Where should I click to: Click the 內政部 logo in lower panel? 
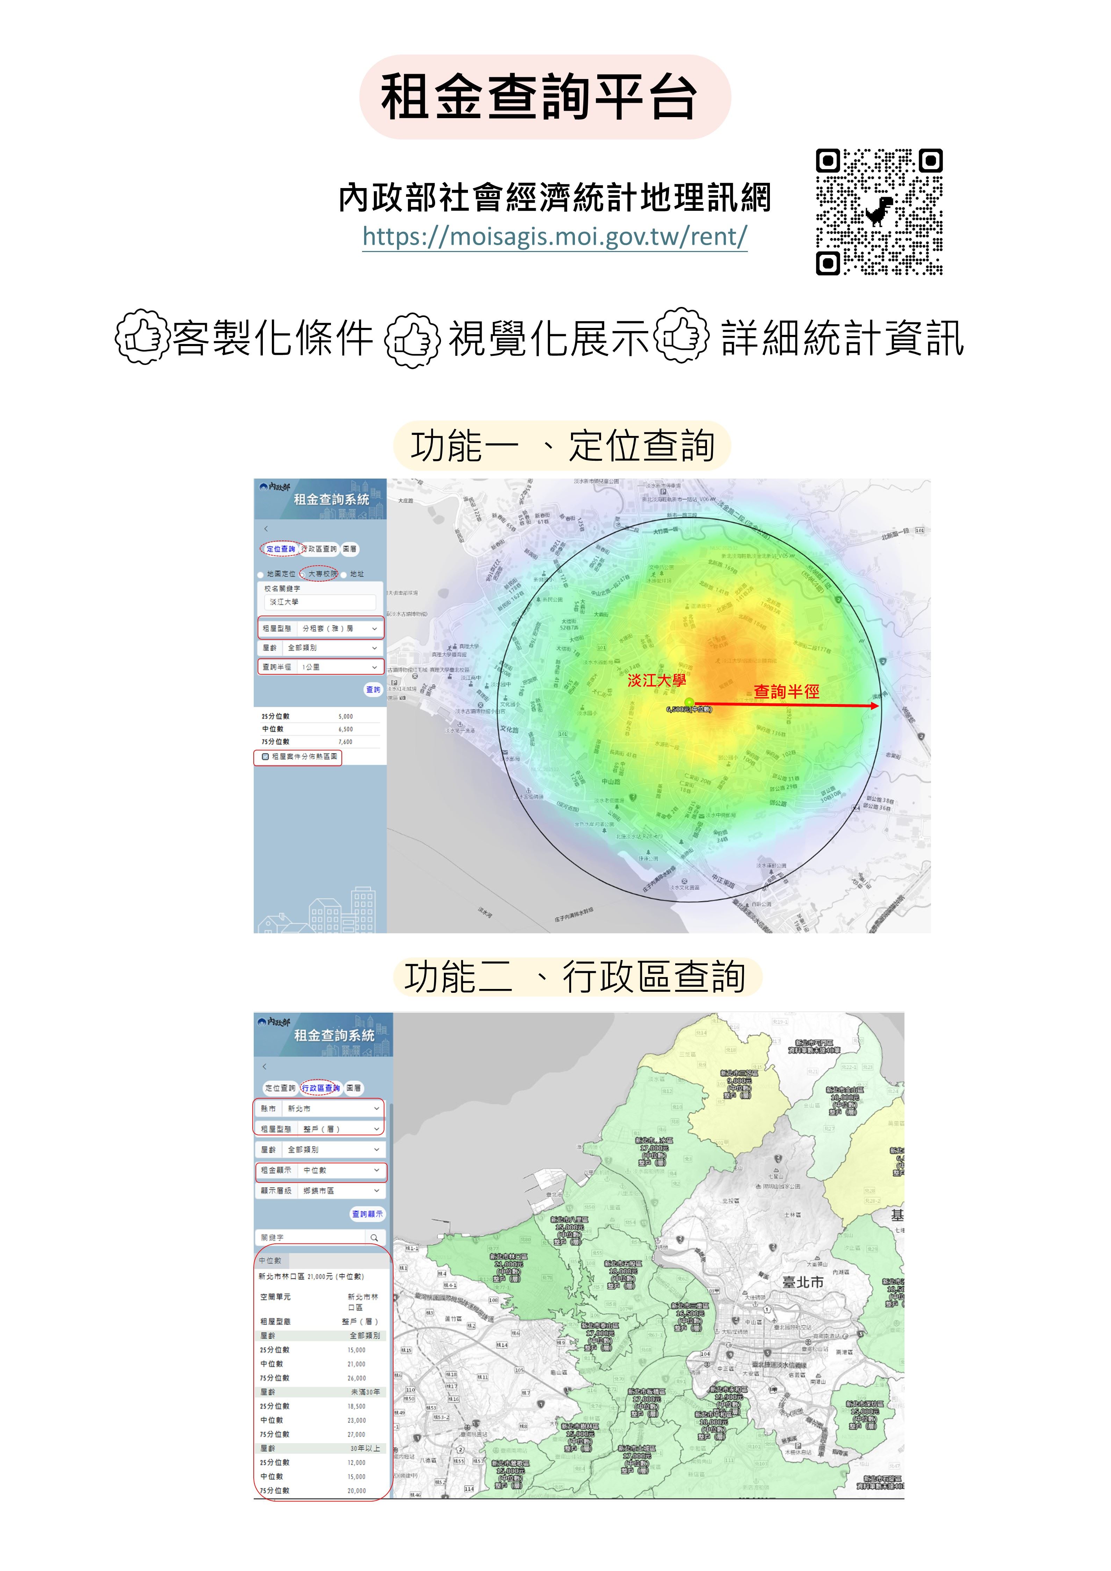click(274, 1021)
